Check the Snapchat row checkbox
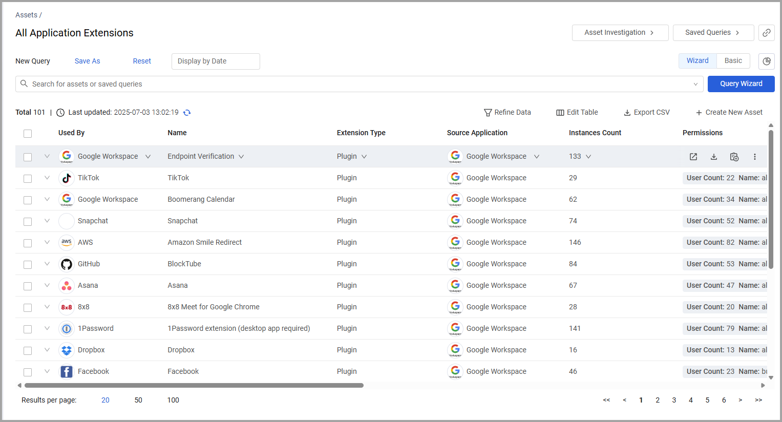This screenshot has height=422, width=782. [28, 222]
